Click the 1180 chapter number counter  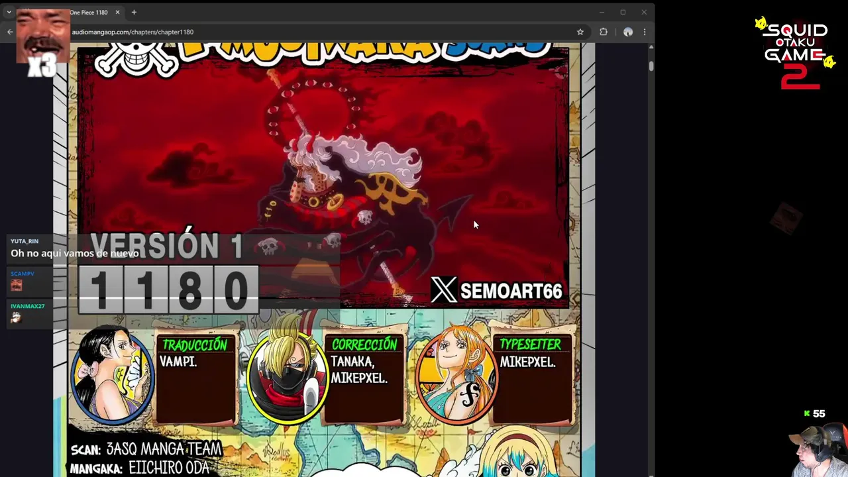168,290
